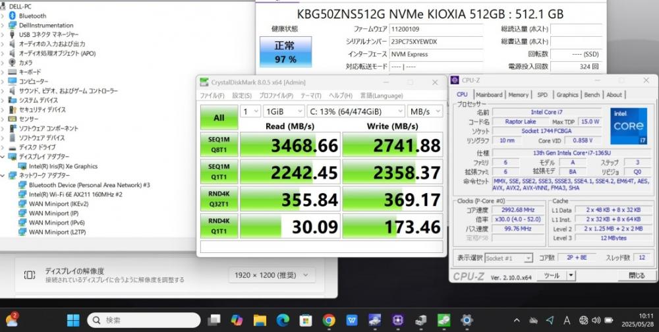Click the WAN Miniport (IKEv2) adapter icon
The image size is (659, 332).
pyautogui.click(x=22, y=204)
